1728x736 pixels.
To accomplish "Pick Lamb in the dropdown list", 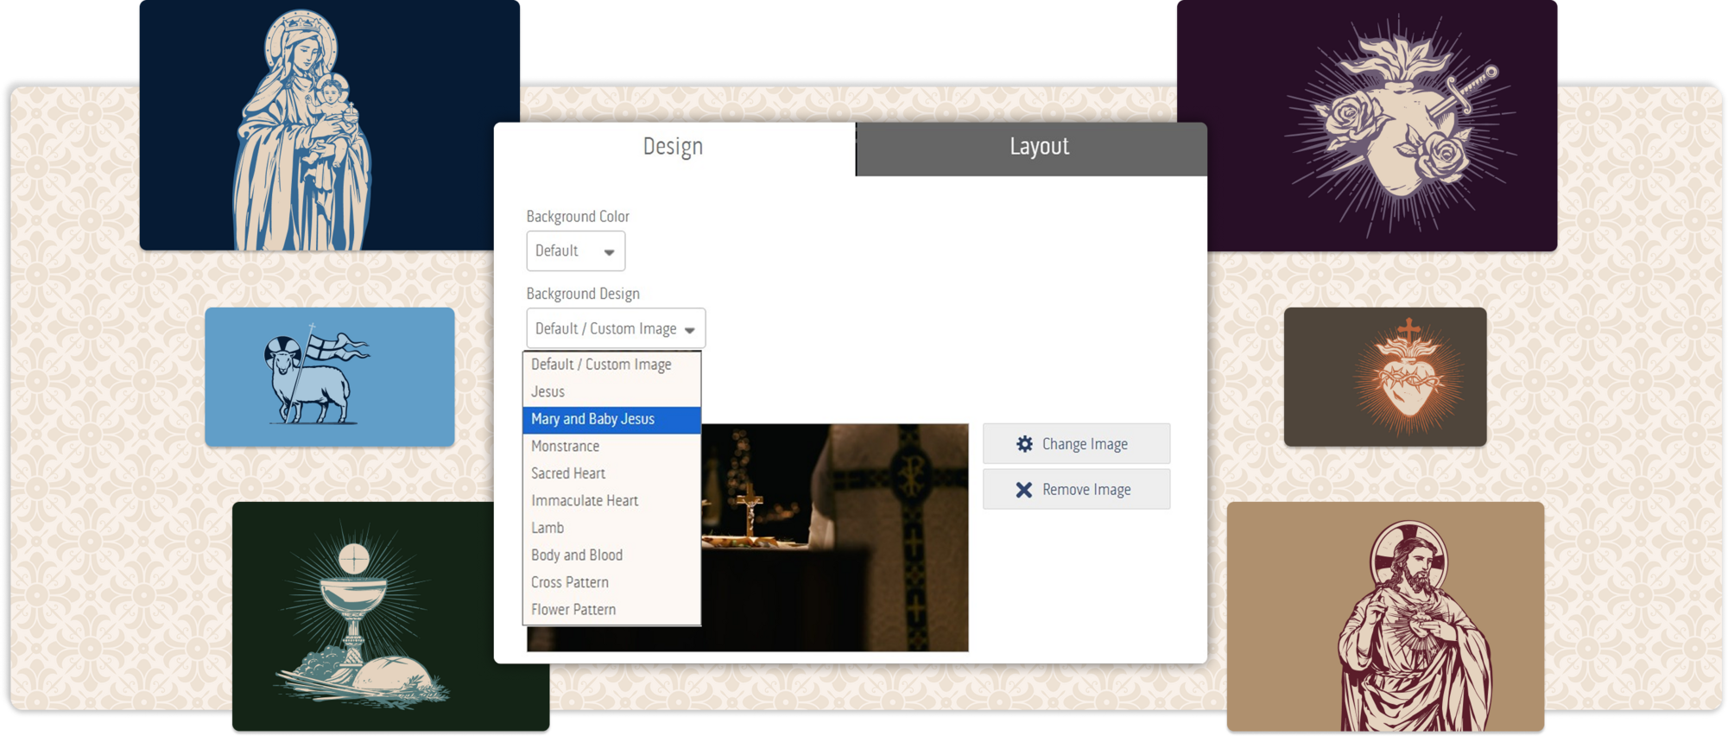I will point(611,528).
